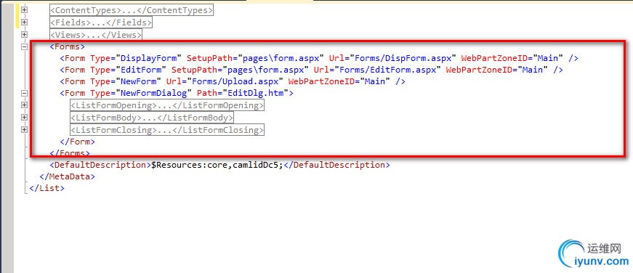The image size is (633, 273).
Task: Expand the ListFormClosing block
Action: tap(24, 130)
